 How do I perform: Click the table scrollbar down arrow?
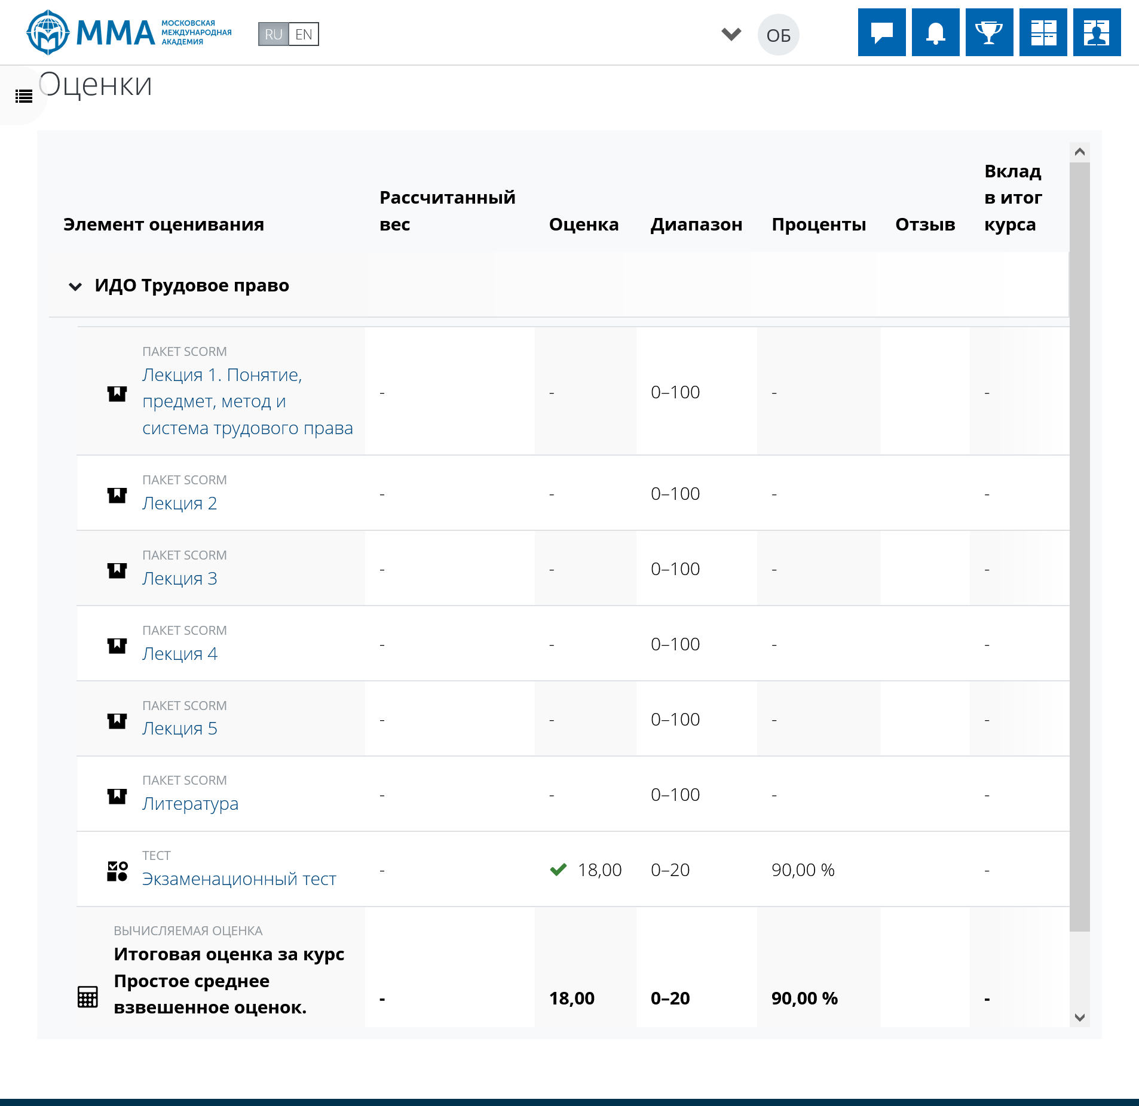(x=1079, y=1018)
